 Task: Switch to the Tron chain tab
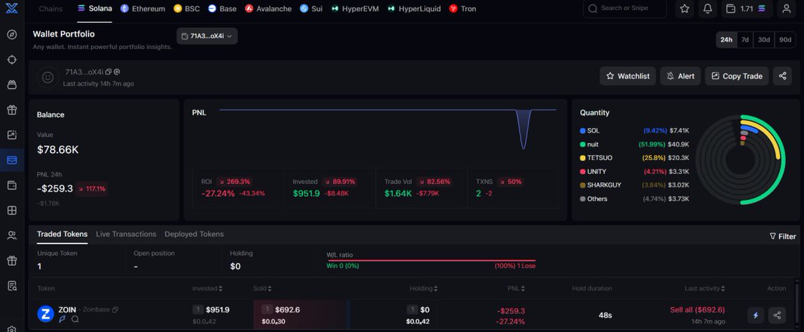[462, 9]
